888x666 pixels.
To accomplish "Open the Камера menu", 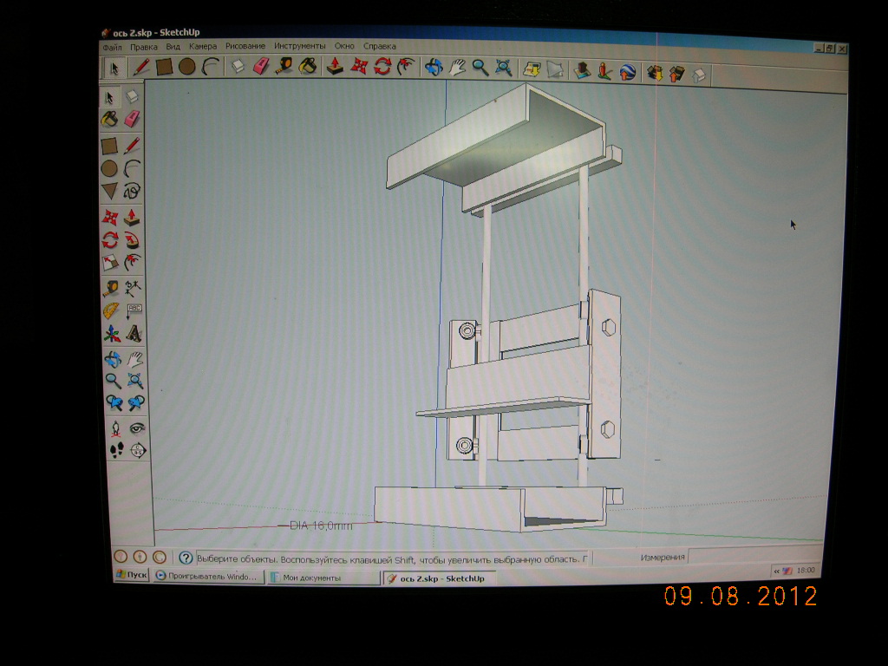I will (x=203, y=47).
